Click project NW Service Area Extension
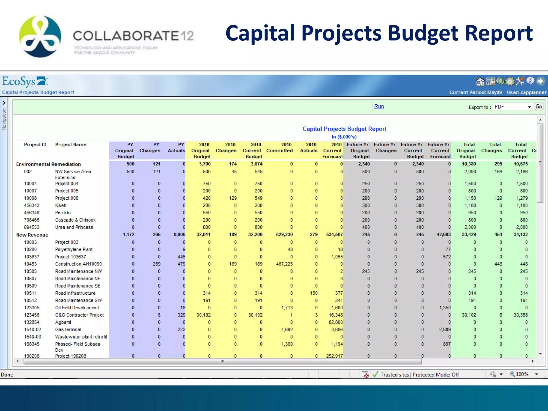This screenshot has width=548, height=411. [x=73, y=174]
